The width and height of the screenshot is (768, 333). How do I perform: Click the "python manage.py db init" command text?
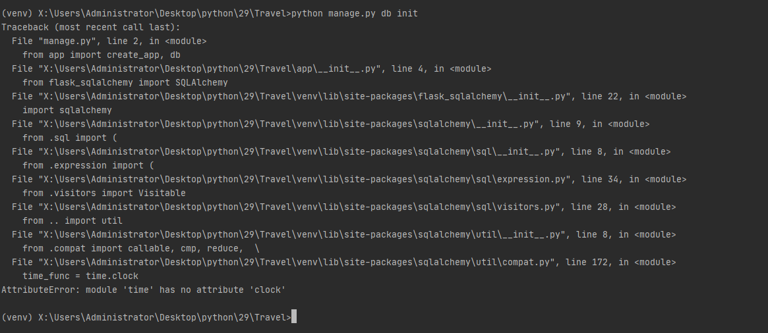pos(355,14)
